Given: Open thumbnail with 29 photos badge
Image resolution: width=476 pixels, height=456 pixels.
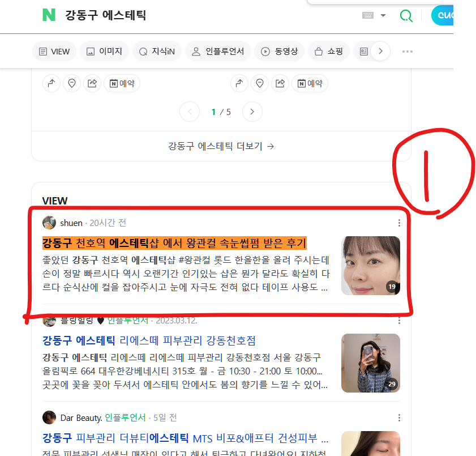Looking at the screenshot, I should point(370,363).
